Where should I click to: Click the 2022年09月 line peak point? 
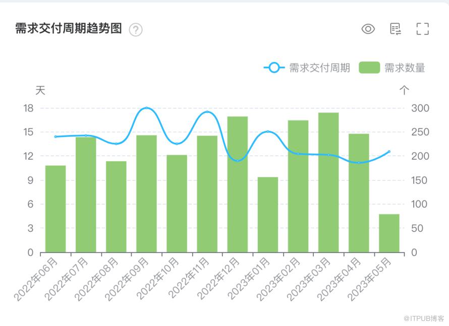click(x=147, y=108)
